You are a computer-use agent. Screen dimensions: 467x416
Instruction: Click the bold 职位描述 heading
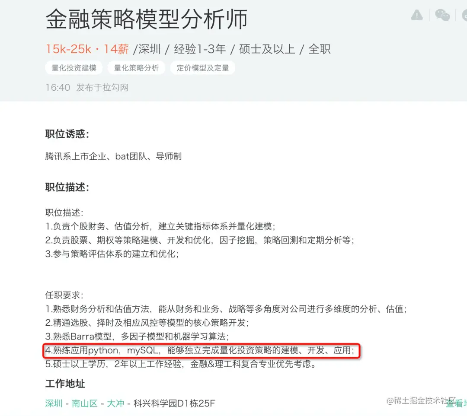67,187
